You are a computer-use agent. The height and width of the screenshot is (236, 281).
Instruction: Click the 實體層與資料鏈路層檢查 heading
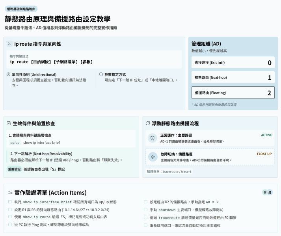tap(30, 135)
